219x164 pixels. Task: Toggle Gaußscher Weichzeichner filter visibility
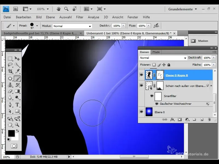point(157,104)
